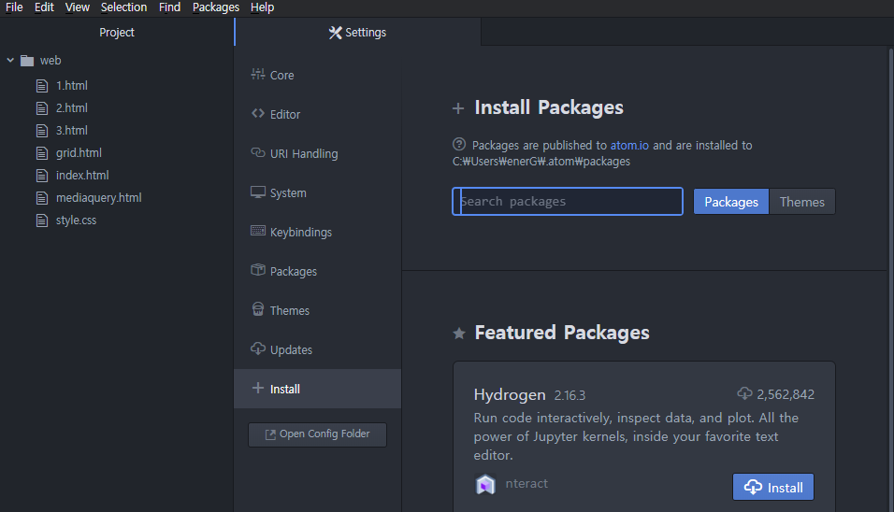This screenshot has height=512, width=894.
Task: Open the Help menu
Action: click(262, 7)
